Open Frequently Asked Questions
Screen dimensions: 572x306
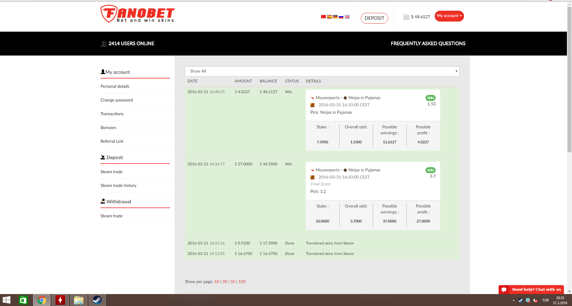(428, 44)
